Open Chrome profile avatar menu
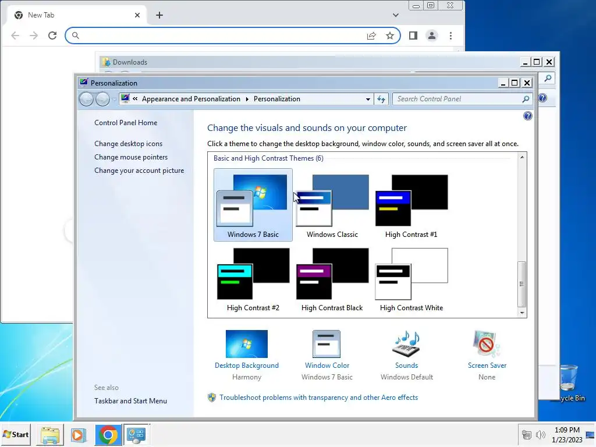Image resolution: width=596 pixels, height=447 pixels. click(432, 36)
